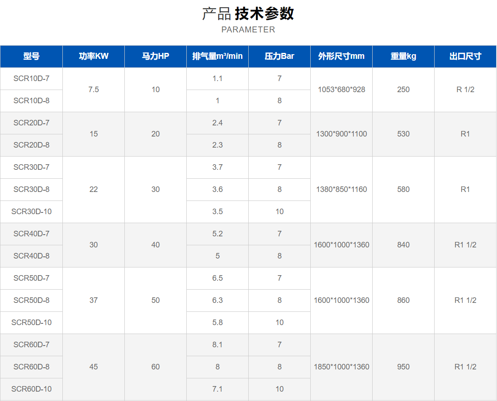The width and height of the screenshot is (497, 401).
Task: Click the 产品 技术参数 page title
Action: click(x=248, y=14)
